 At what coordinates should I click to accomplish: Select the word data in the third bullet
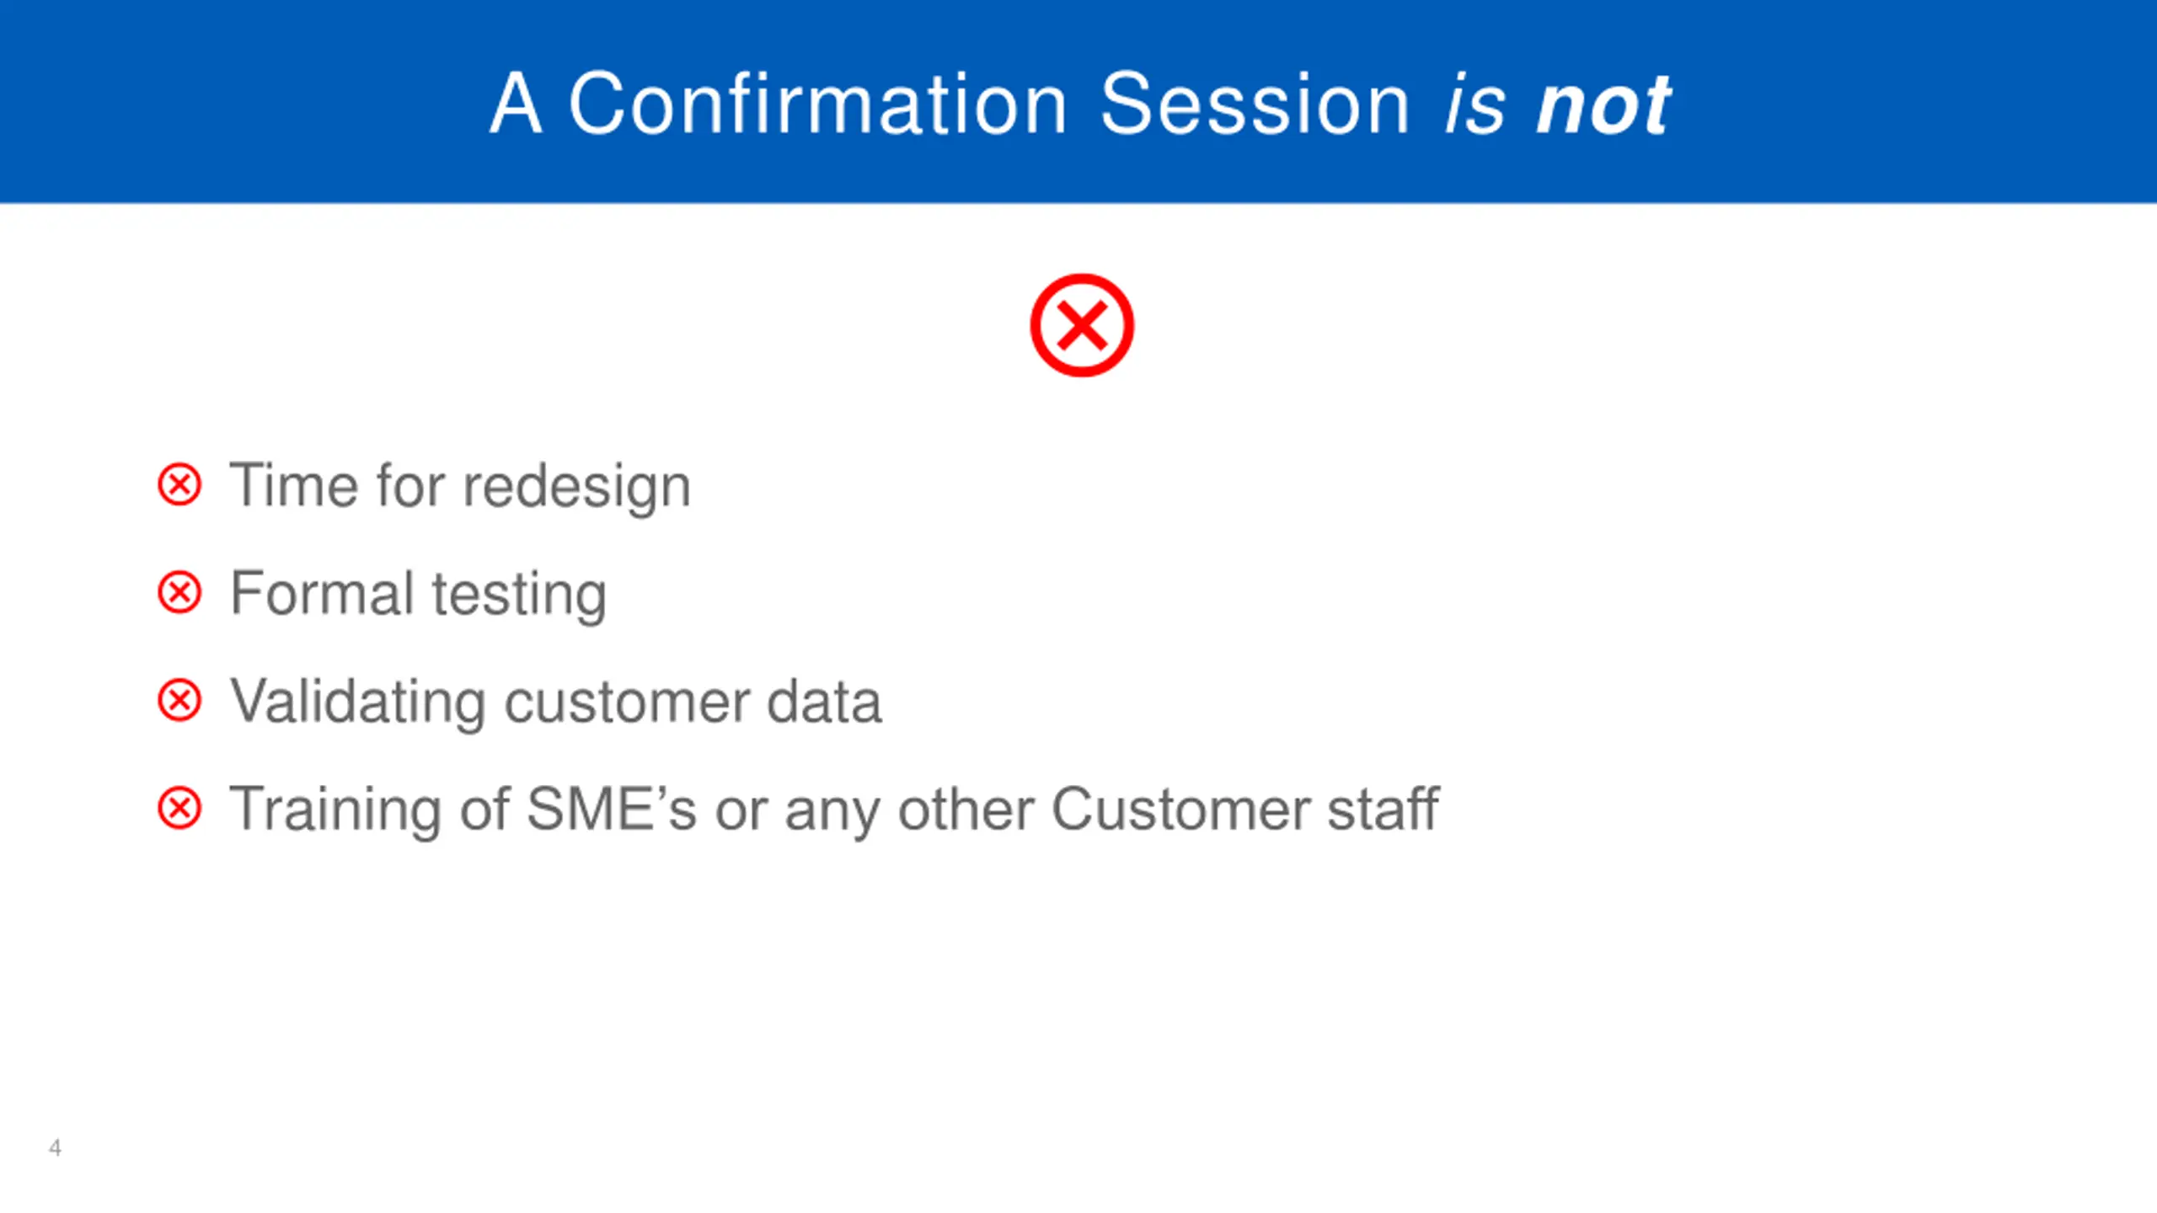(823, 701)
